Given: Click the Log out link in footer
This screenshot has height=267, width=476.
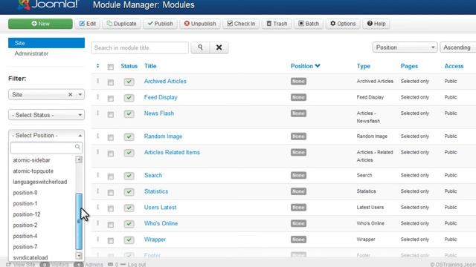Looking at the screenshot, I should [x=136, y=265].
